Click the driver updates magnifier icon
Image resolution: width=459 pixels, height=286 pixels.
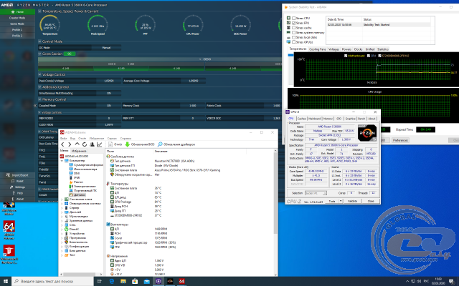pyautogui.click(x=160, y=144)
